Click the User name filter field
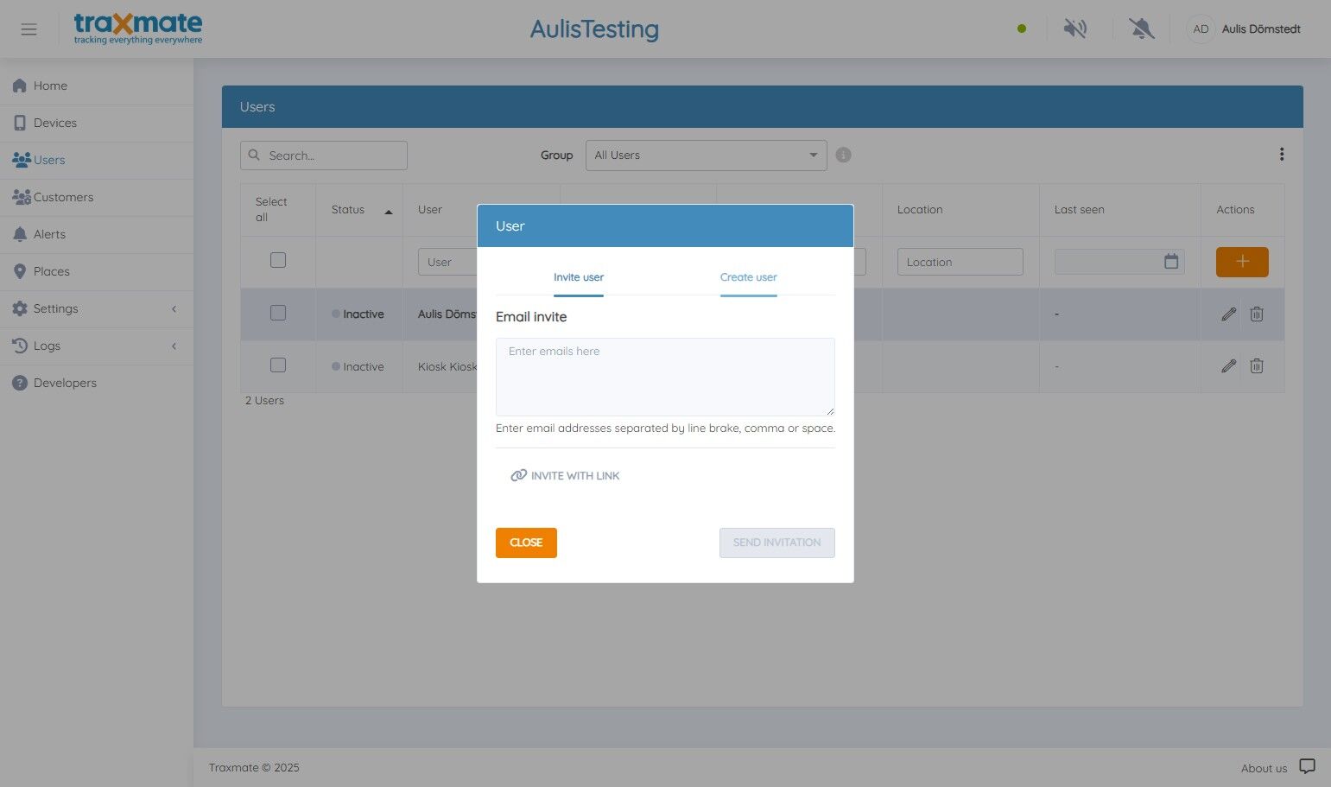1331x787 pixels. 447,262
